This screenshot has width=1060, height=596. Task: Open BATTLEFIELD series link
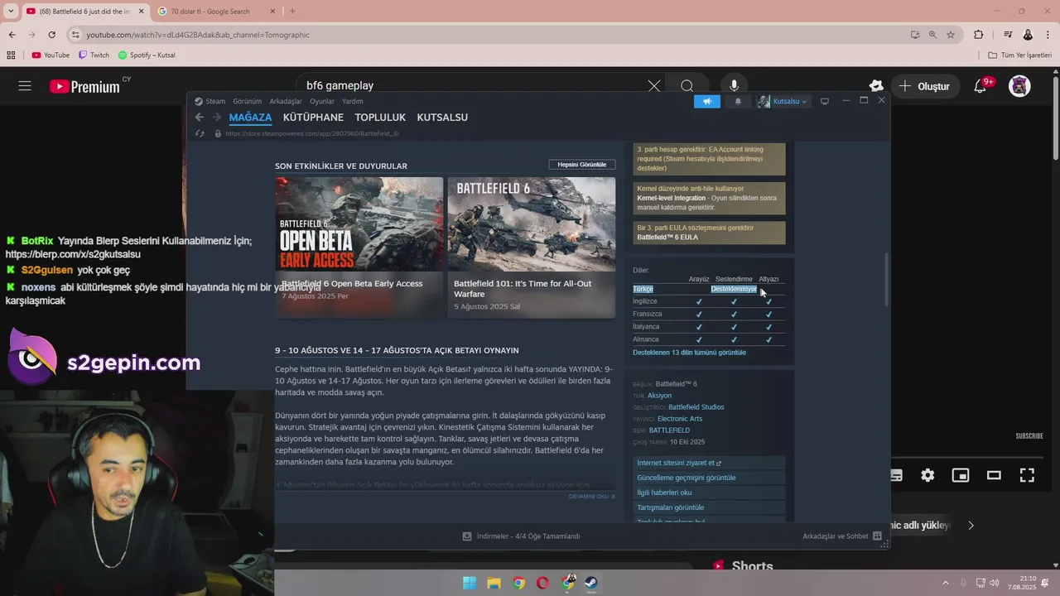[x=669, y=430]
